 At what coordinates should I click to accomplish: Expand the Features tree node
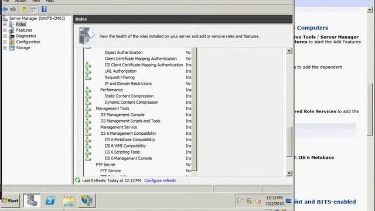coord(5,30)
